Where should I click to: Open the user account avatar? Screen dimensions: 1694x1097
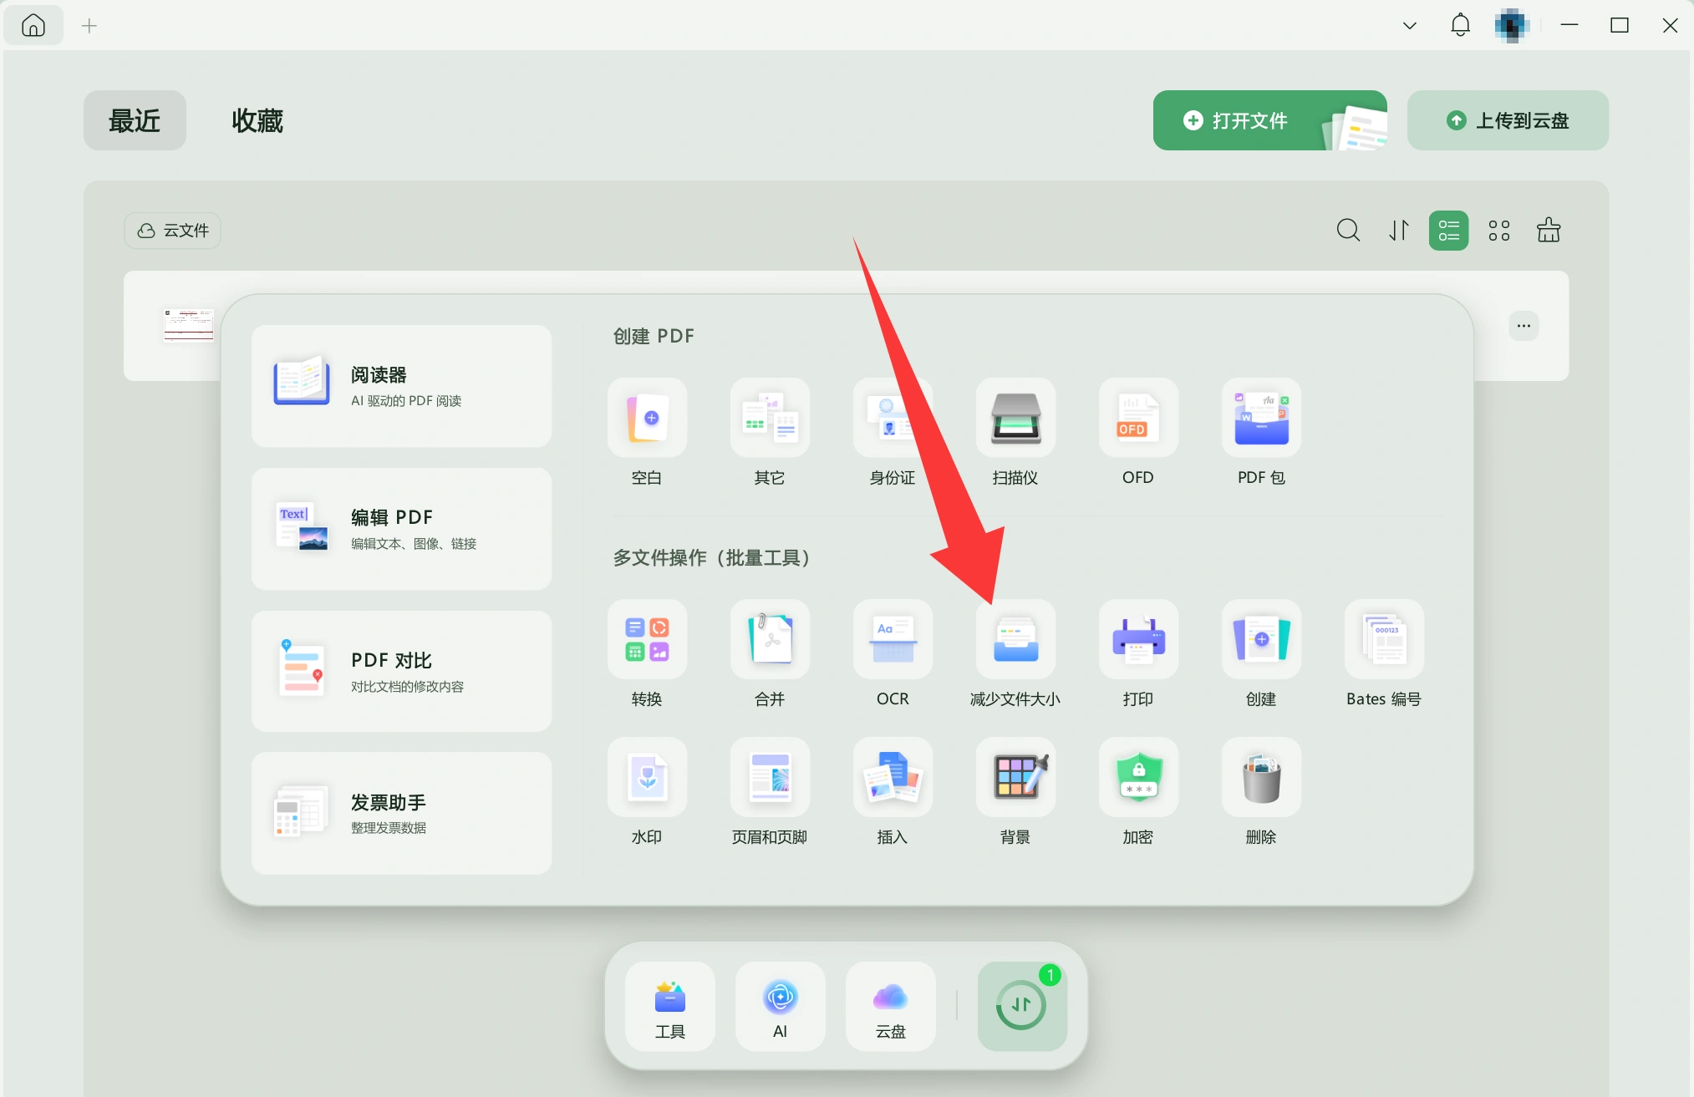point(1511,26)
